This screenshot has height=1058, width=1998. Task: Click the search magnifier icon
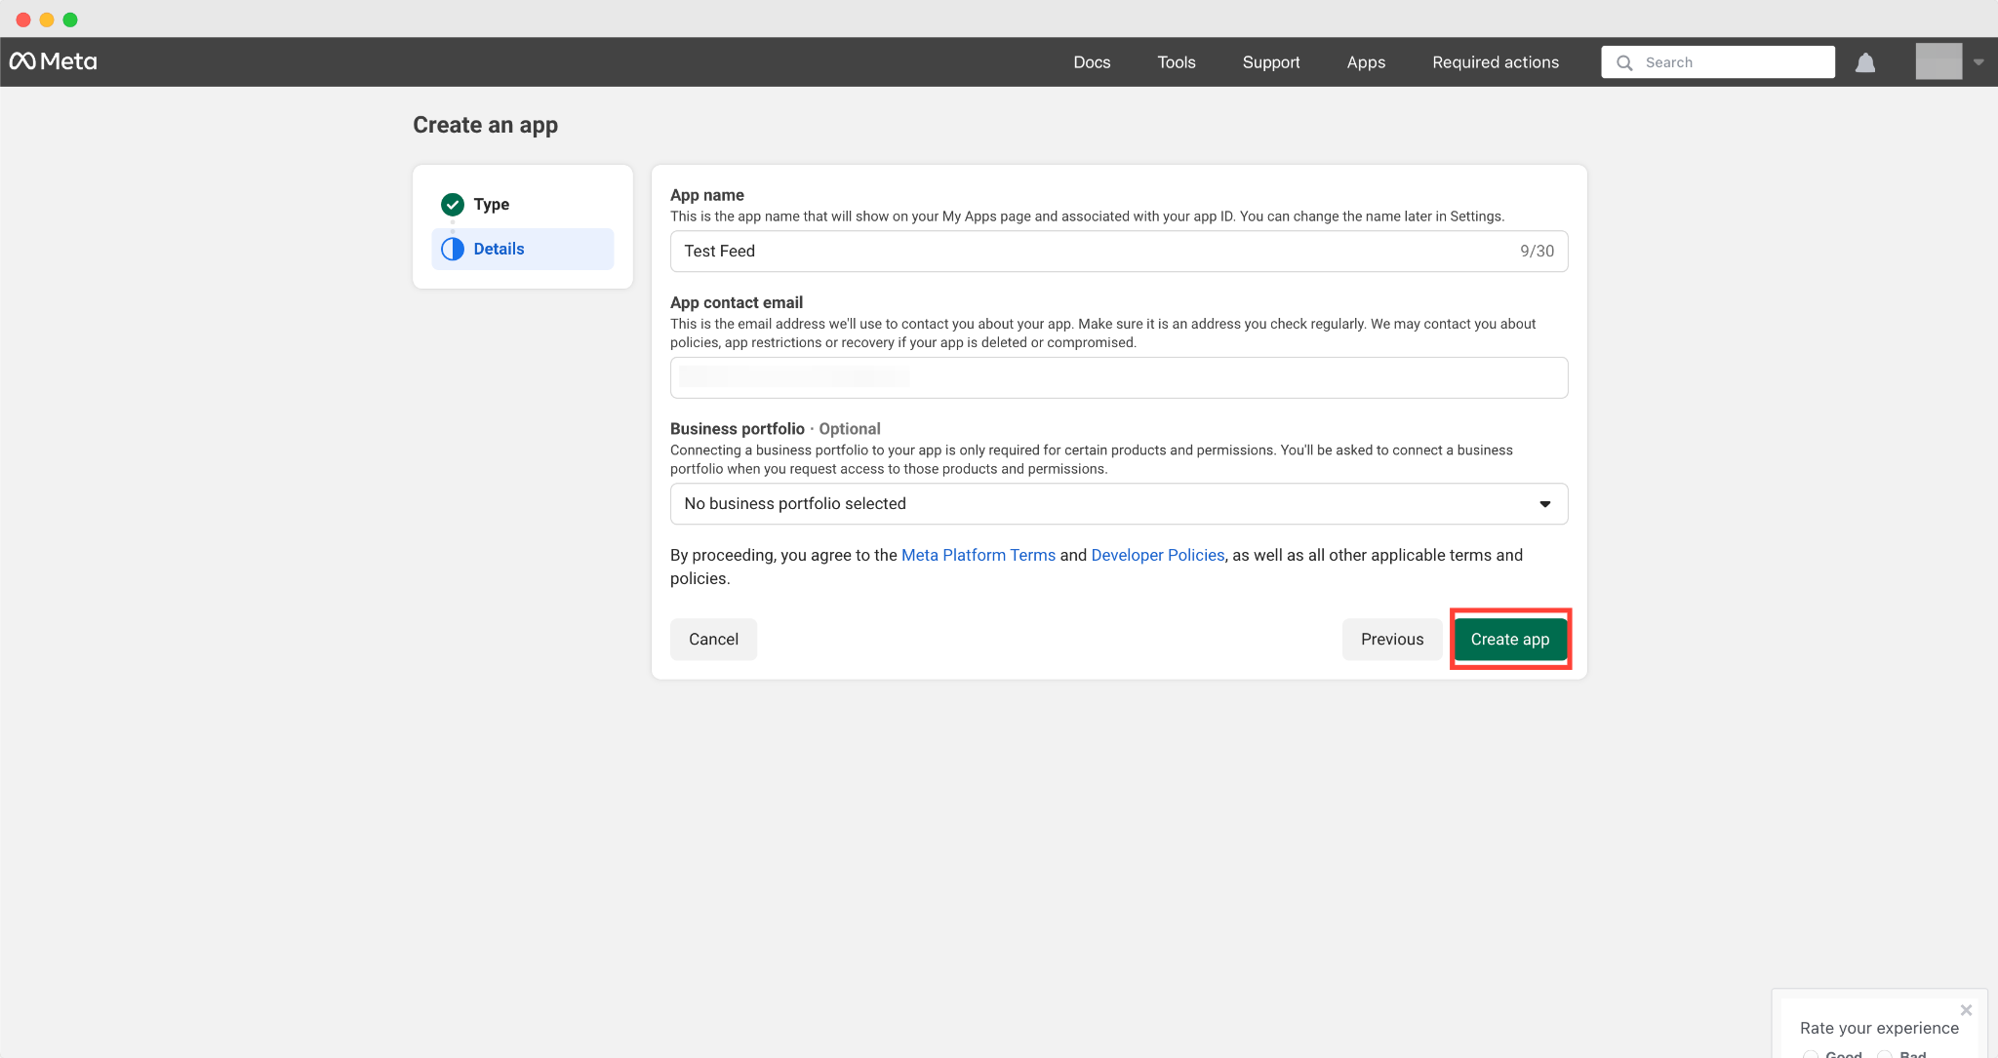pos(1624,62)
